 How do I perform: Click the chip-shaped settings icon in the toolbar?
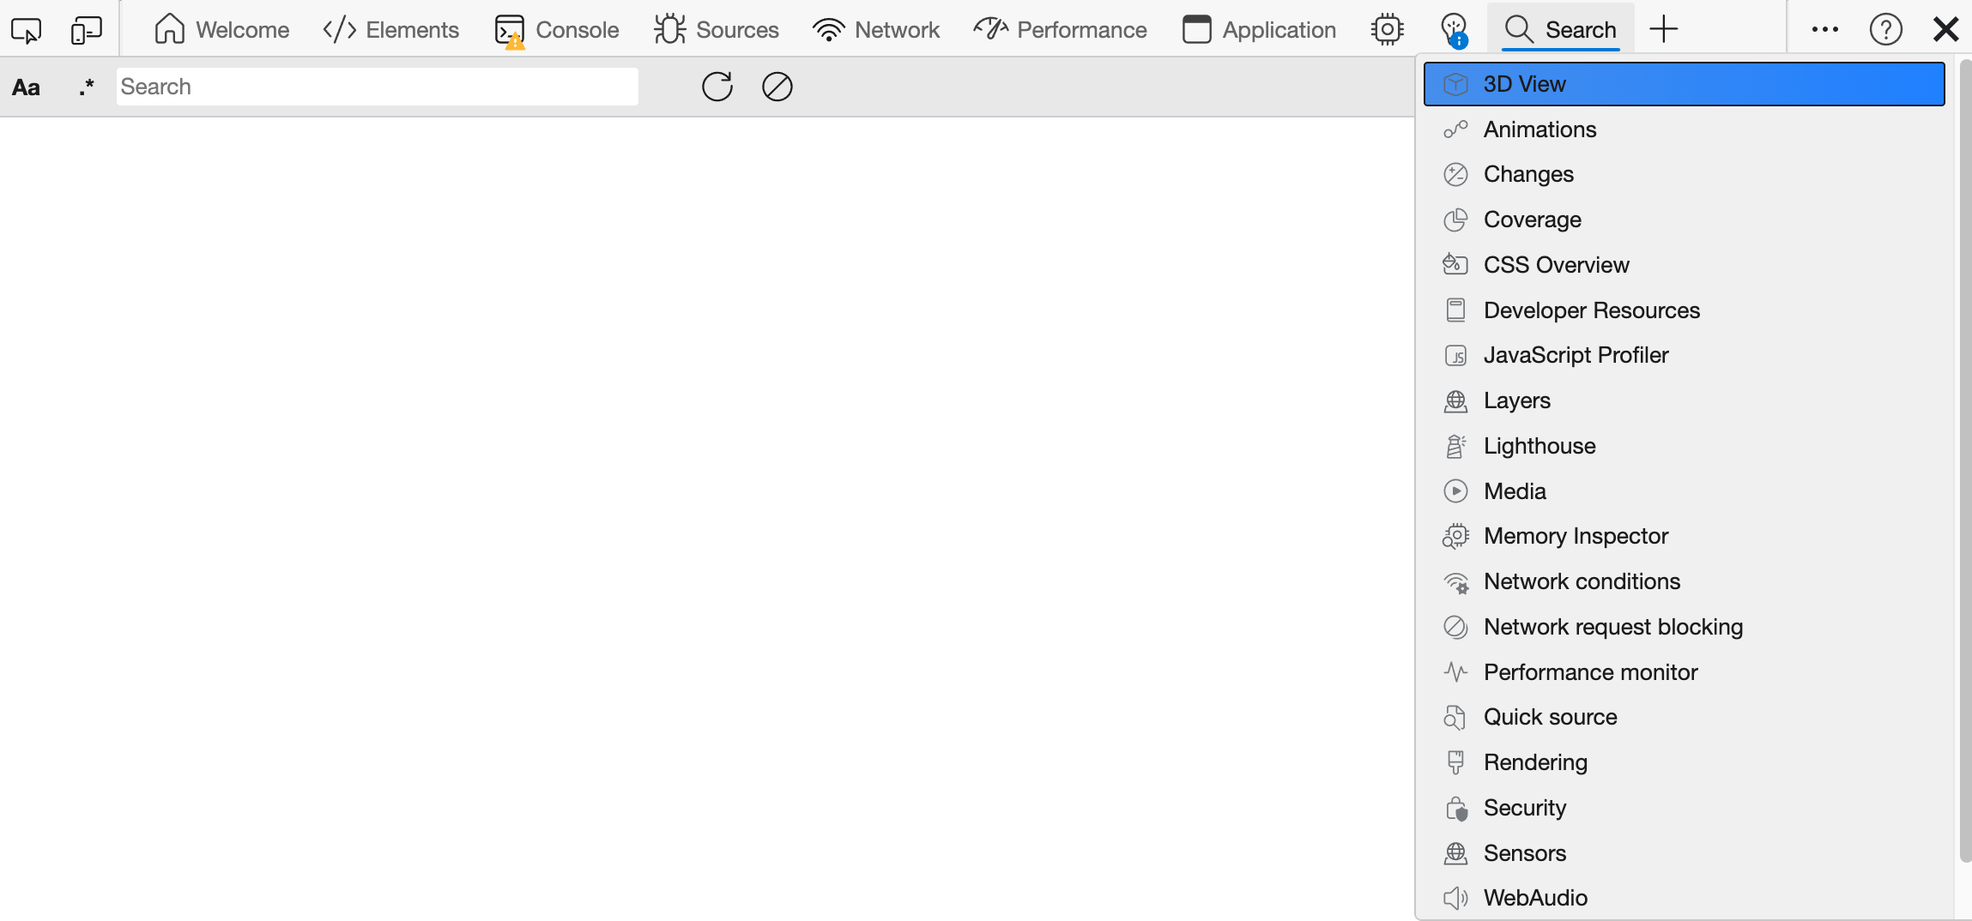coord(1388,28)
